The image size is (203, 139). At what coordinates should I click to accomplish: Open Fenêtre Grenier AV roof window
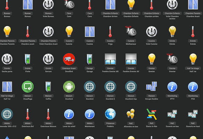[131, 59]
